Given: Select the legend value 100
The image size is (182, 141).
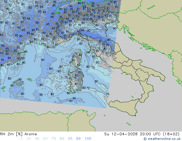Looking at the screenshot, I should pyautogui.click(x=88, y=139).
